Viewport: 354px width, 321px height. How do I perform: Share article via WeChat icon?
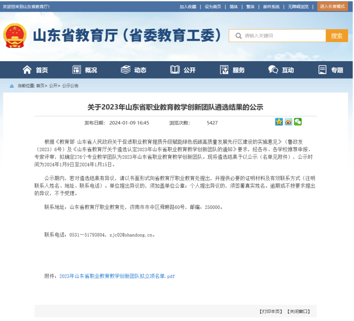click(x=298, y=122)
